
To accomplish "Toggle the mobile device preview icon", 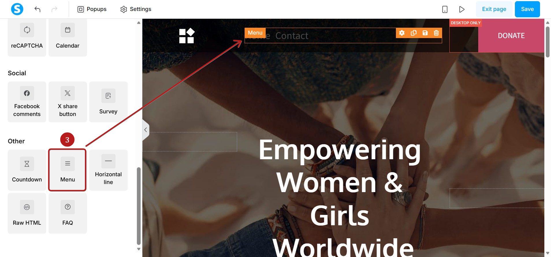I will (445, 9).
